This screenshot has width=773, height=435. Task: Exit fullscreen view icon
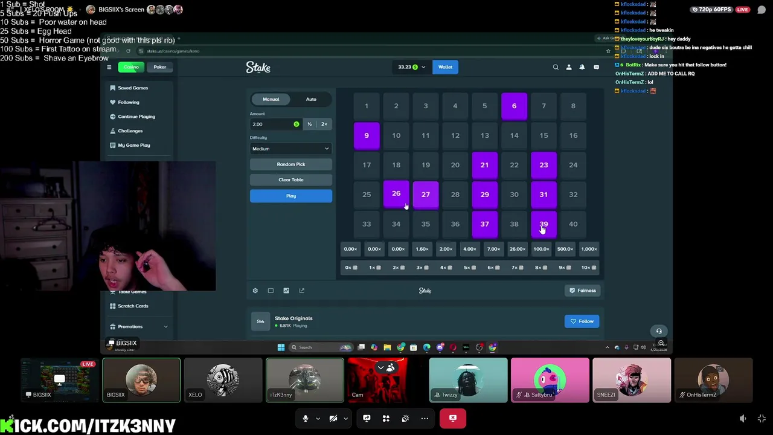pos(762,418)
